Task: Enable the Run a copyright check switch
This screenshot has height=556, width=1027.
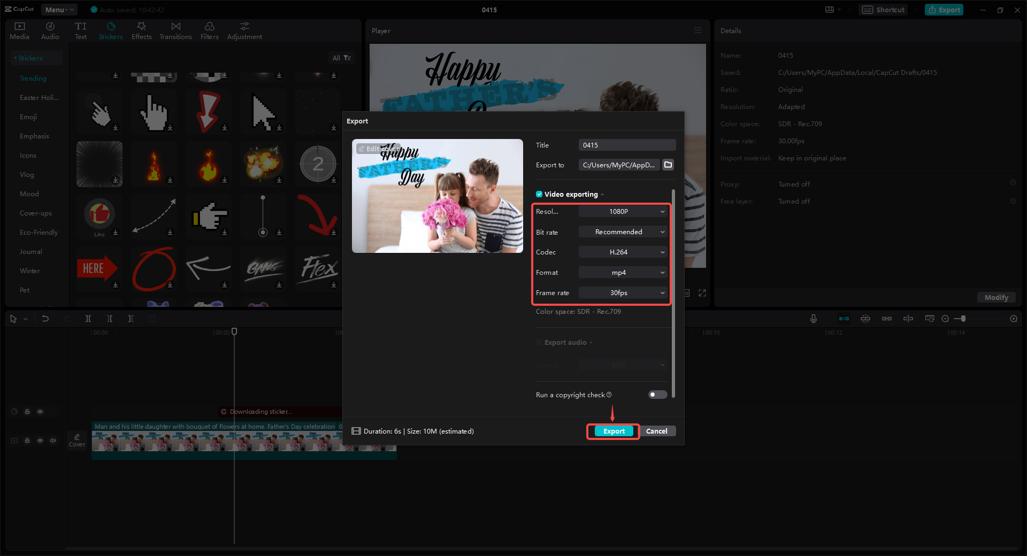Action: (657, 395)
